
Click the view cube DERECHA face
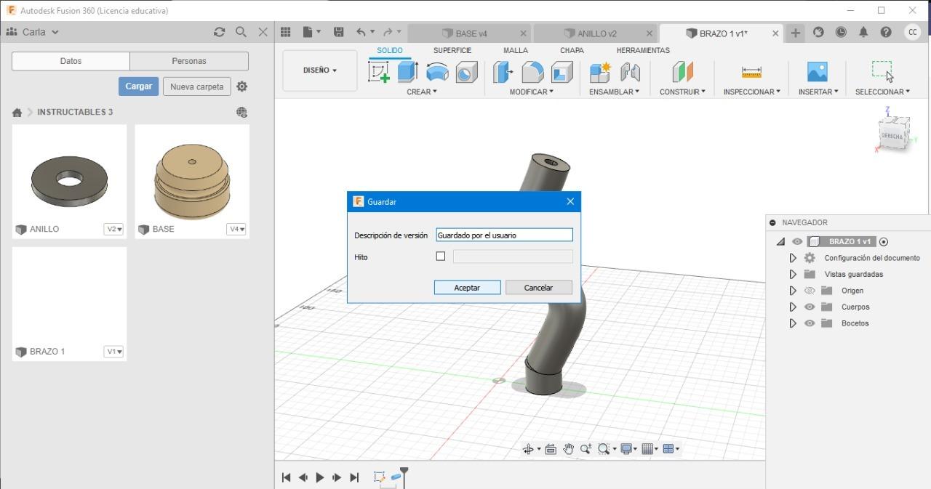pyautogui.click(x=892, y=136)
